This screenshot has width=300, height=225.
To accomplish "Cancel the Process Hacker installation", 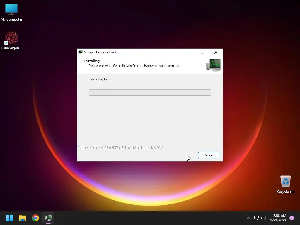I will tap(209, 155).
